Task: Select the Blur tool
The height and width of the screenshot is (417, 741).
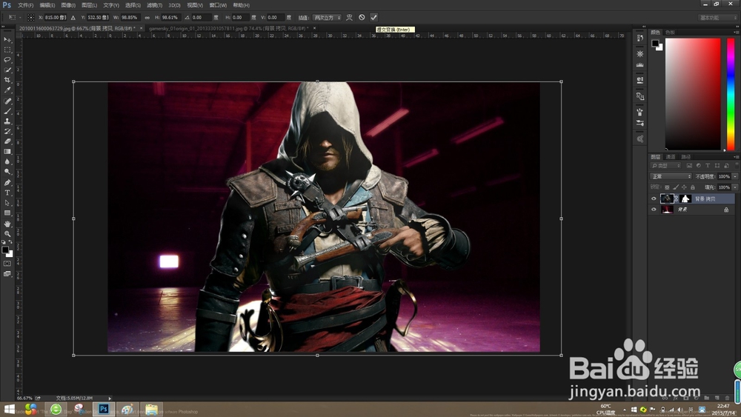Action: click(x=7, y=161)
